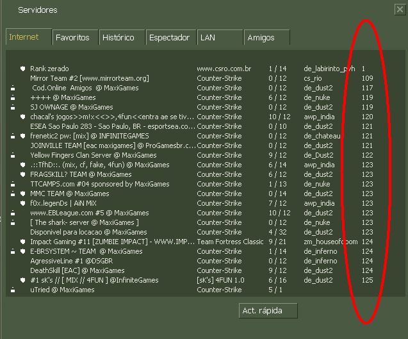Switch to the Histórico tab
The image size is (408, 339).
click(x=122, y=38)
